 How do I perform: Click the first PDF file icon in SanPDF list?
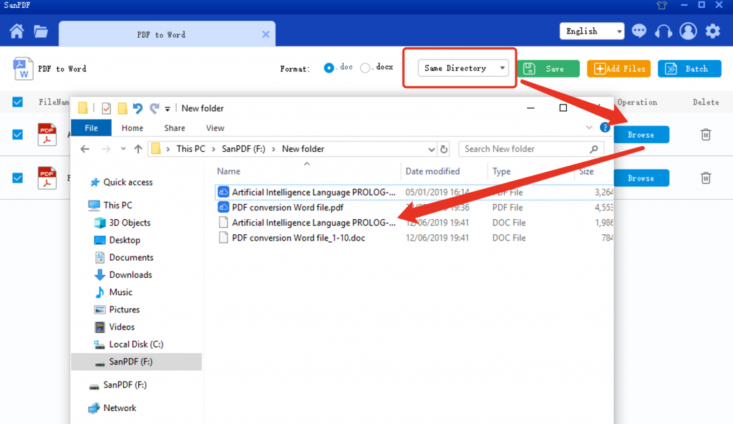point(47,135)
